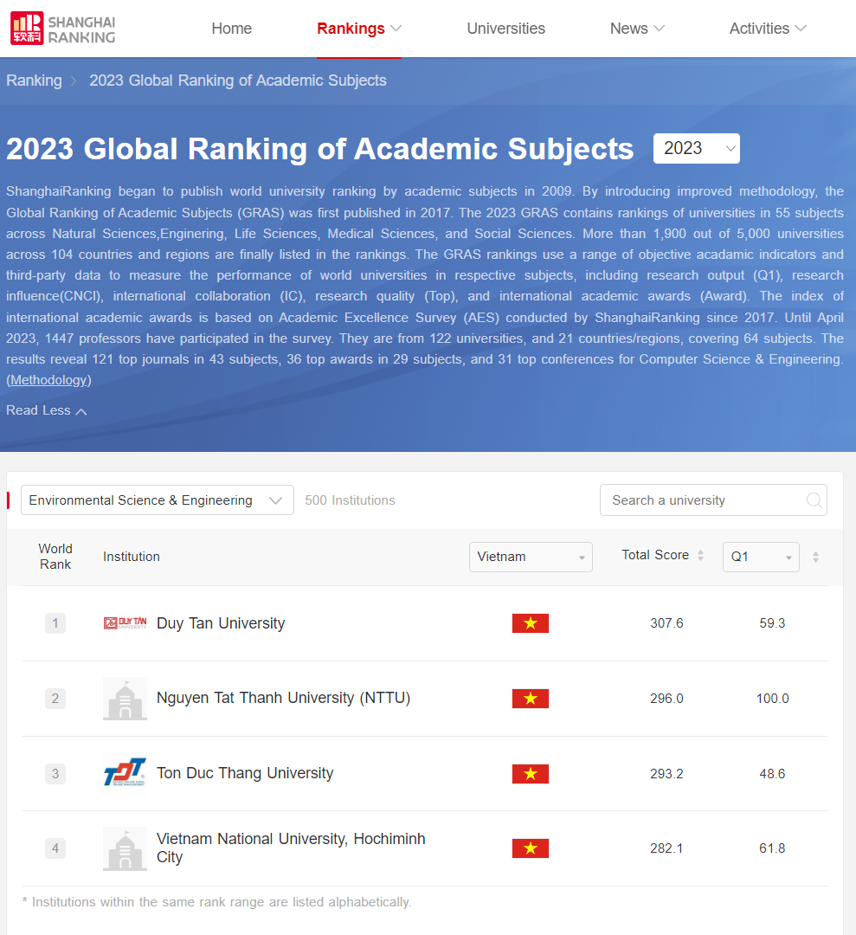Screen dimensions: 856x935
Task: Click rank badge 2
Action: pos(55,699)
